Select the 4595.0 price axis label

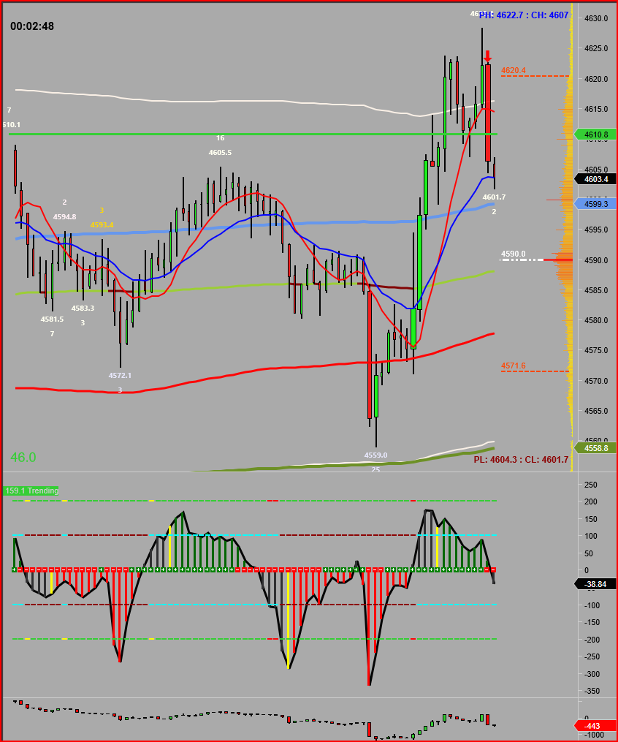click(596, 230)
